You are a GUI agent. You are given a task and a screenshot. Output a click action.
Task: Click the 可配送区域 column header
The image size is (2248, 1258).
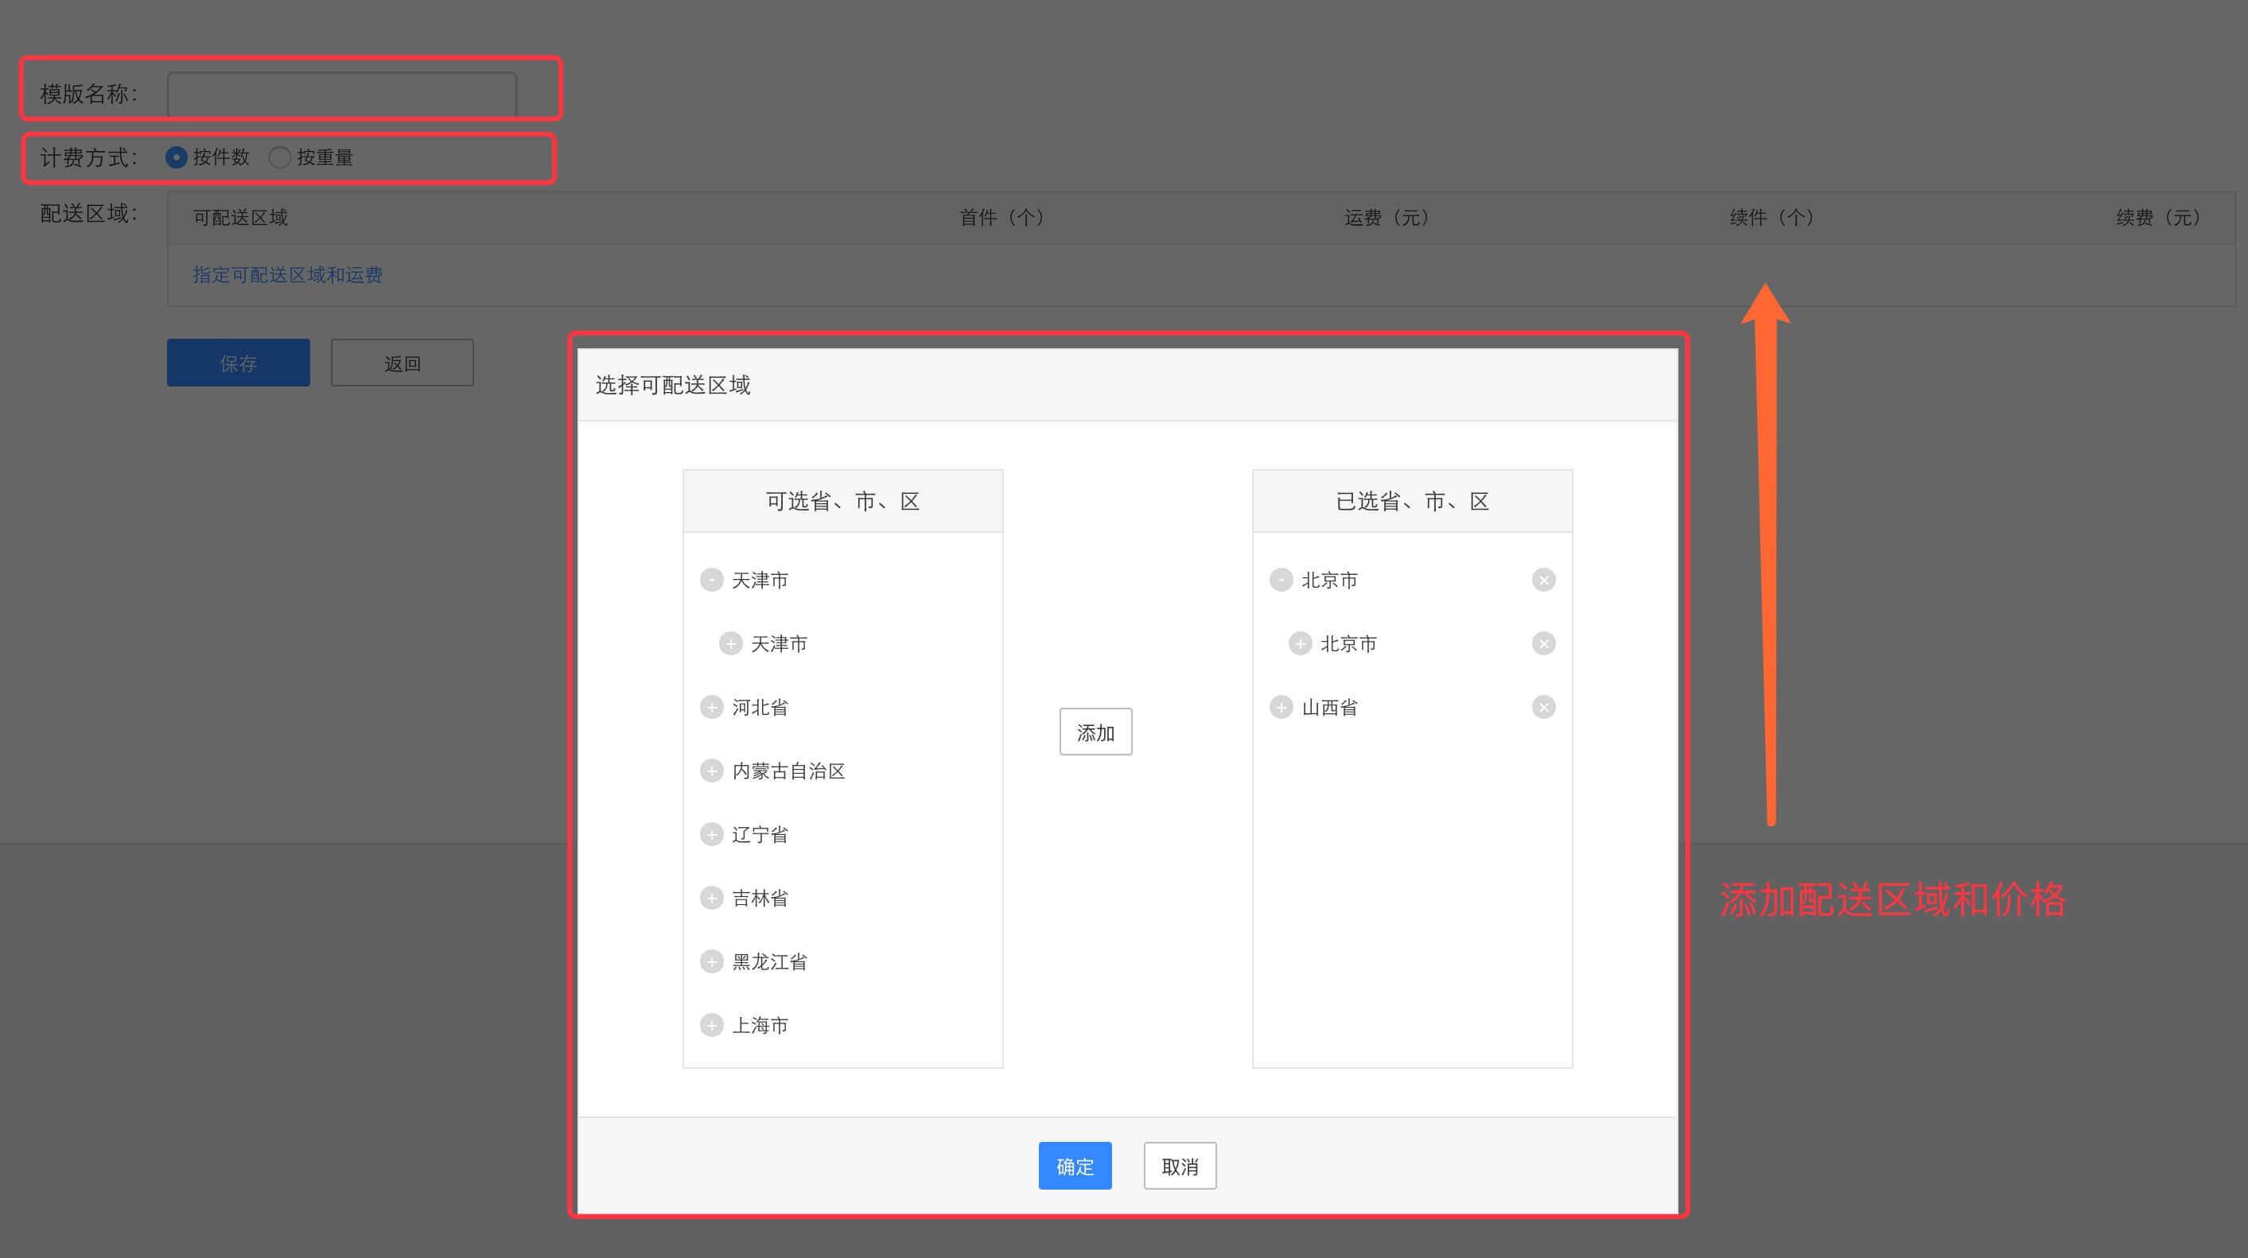pyautogui.click(x=240, y=218)
